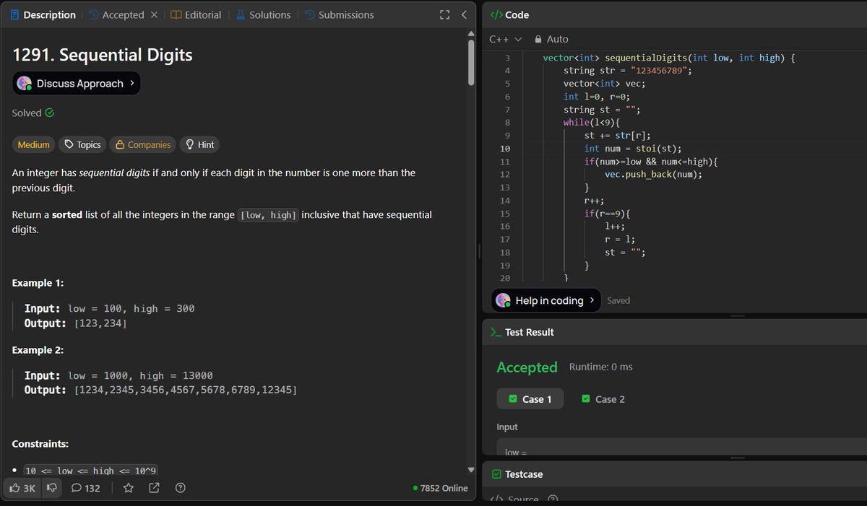The width and height of the screenshot is (867, 506).
Task: Click the Example 1 heading
Action: point(38,283)
